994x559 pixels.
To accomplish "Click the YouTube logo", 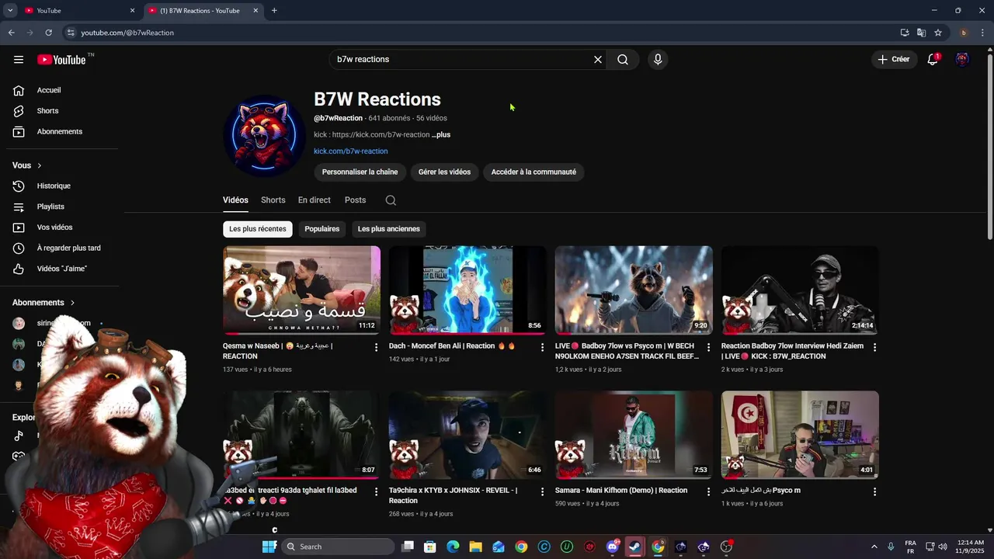I will [x=62, y=60].
